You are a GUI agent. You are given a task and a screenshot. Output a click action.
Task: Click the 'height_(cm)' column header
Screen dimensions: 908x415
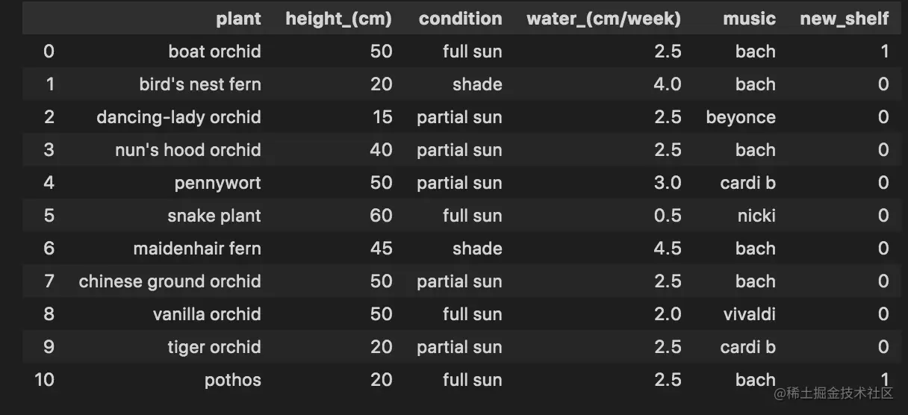coord(338,19)
